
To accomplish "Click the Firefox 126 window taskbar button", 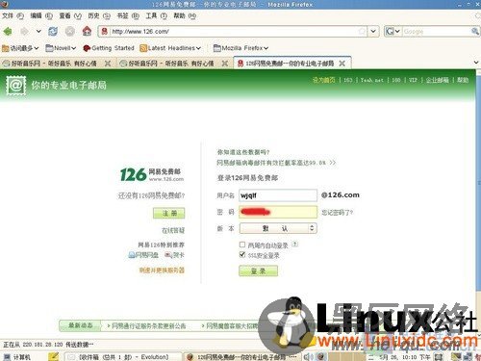I will [x=242, y=357].
